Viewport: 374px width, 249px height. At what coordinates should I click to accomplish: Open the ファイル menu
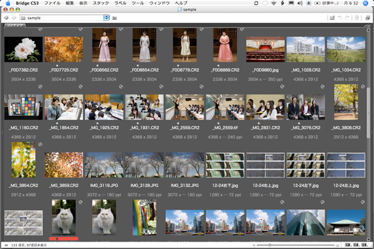point(52,3)
